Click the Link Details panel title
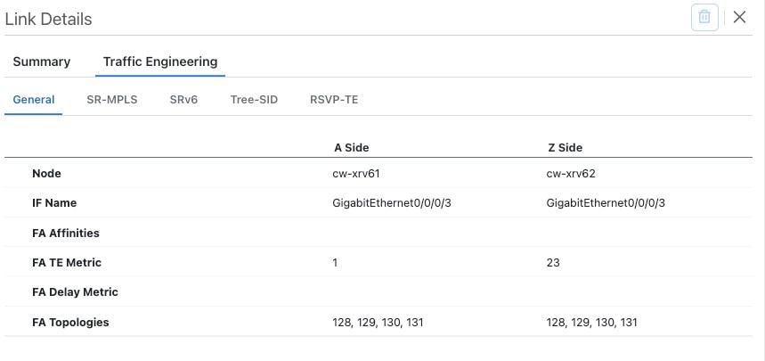Viewport: 765px width, 361px height. (x=48, y=19)
